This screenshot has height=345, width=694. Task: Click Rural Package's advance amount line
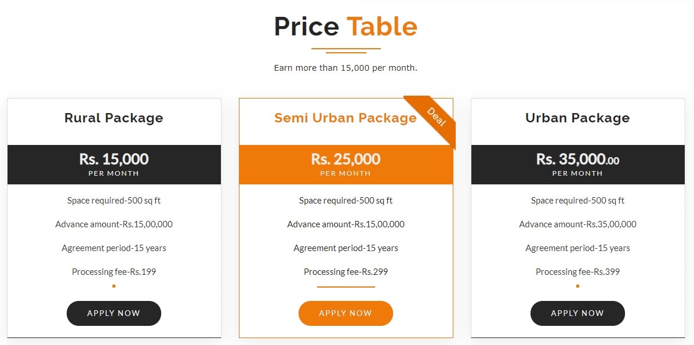click(114, 224)
